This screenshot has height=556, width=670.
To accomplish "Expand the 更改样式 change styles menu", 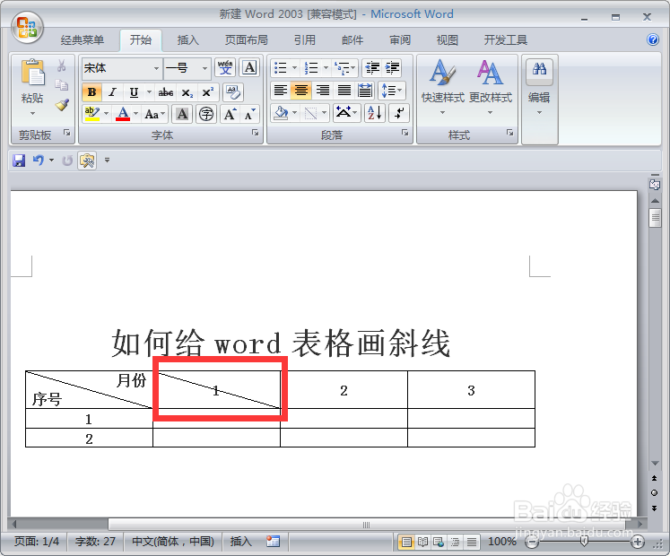I will tap(490, 88).
